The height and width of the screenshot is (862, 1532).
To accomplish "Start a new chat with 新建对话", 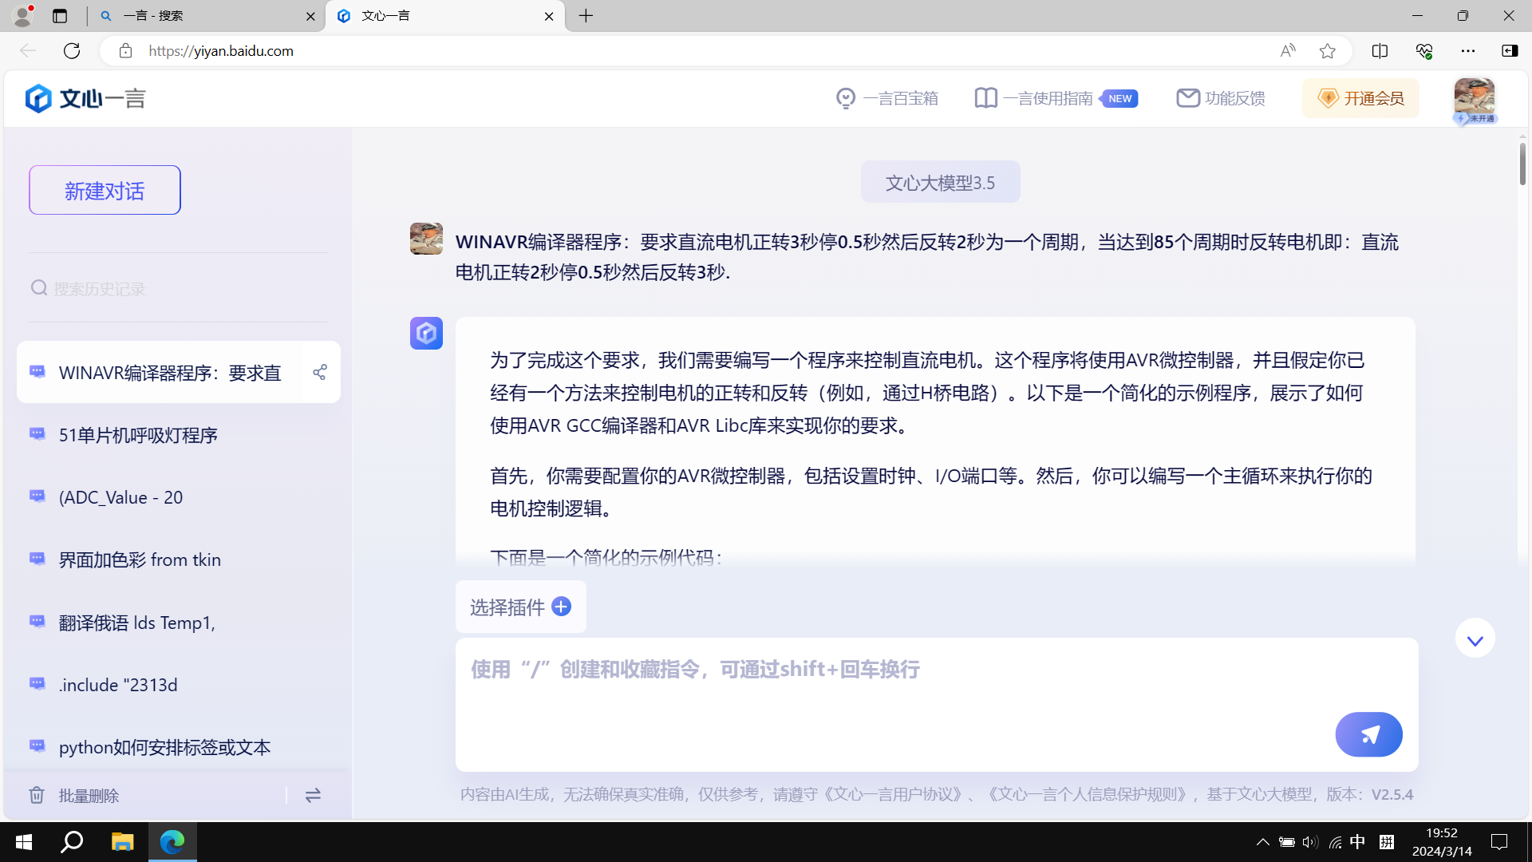I will [105, 190].
